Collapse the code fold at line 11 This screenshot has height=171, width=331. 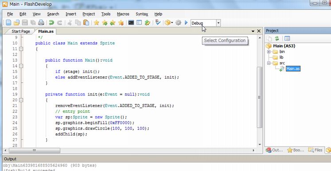pyautogui.click(x=21, y=49)
